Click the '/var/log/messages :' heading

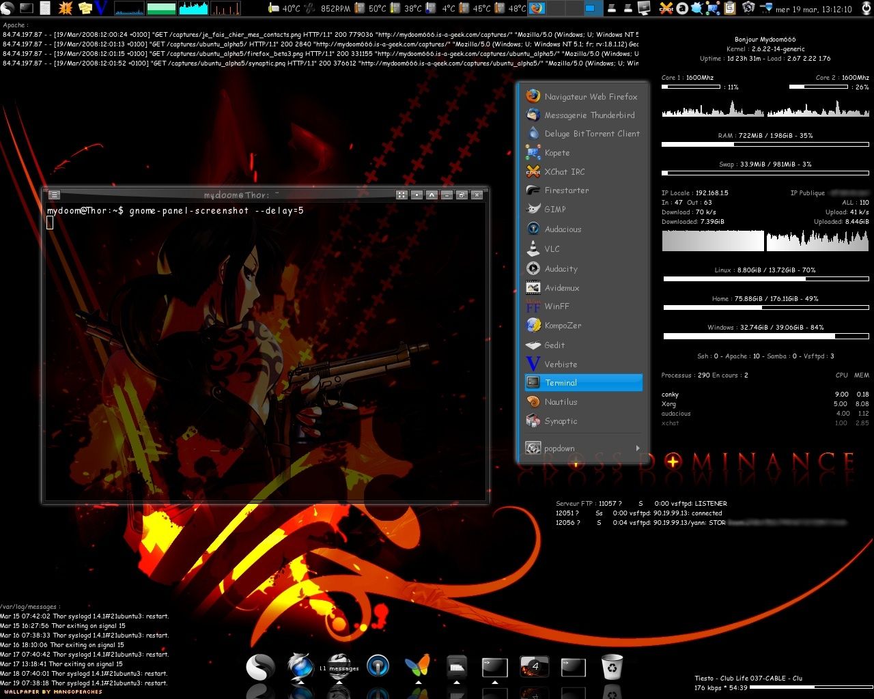31,606
